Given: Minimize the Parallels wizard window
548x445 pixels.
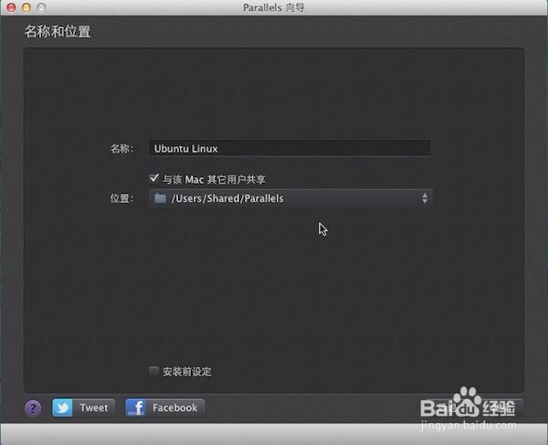Looking at the screenshot, I should point(26,7).
